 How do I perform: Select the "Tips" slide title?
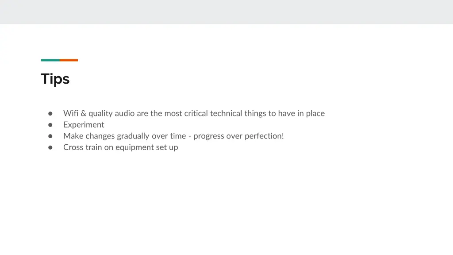pyautogui.click(x=55, y=79)
